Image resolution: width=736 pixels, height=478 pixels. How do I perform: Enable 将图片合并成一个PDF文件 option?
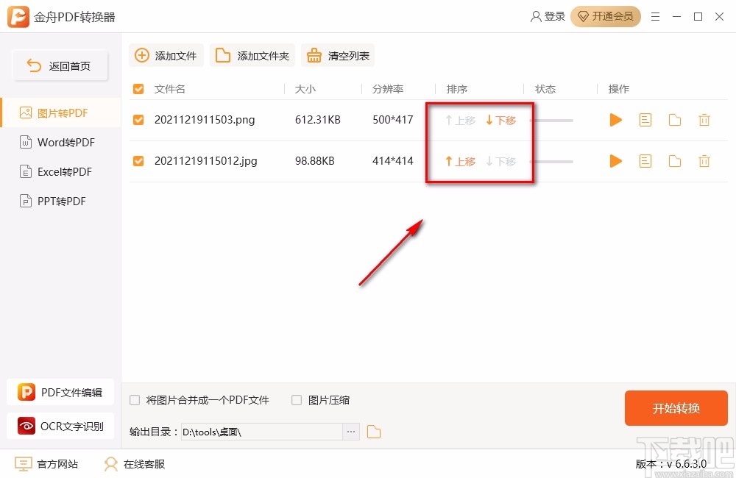(135, 399)
